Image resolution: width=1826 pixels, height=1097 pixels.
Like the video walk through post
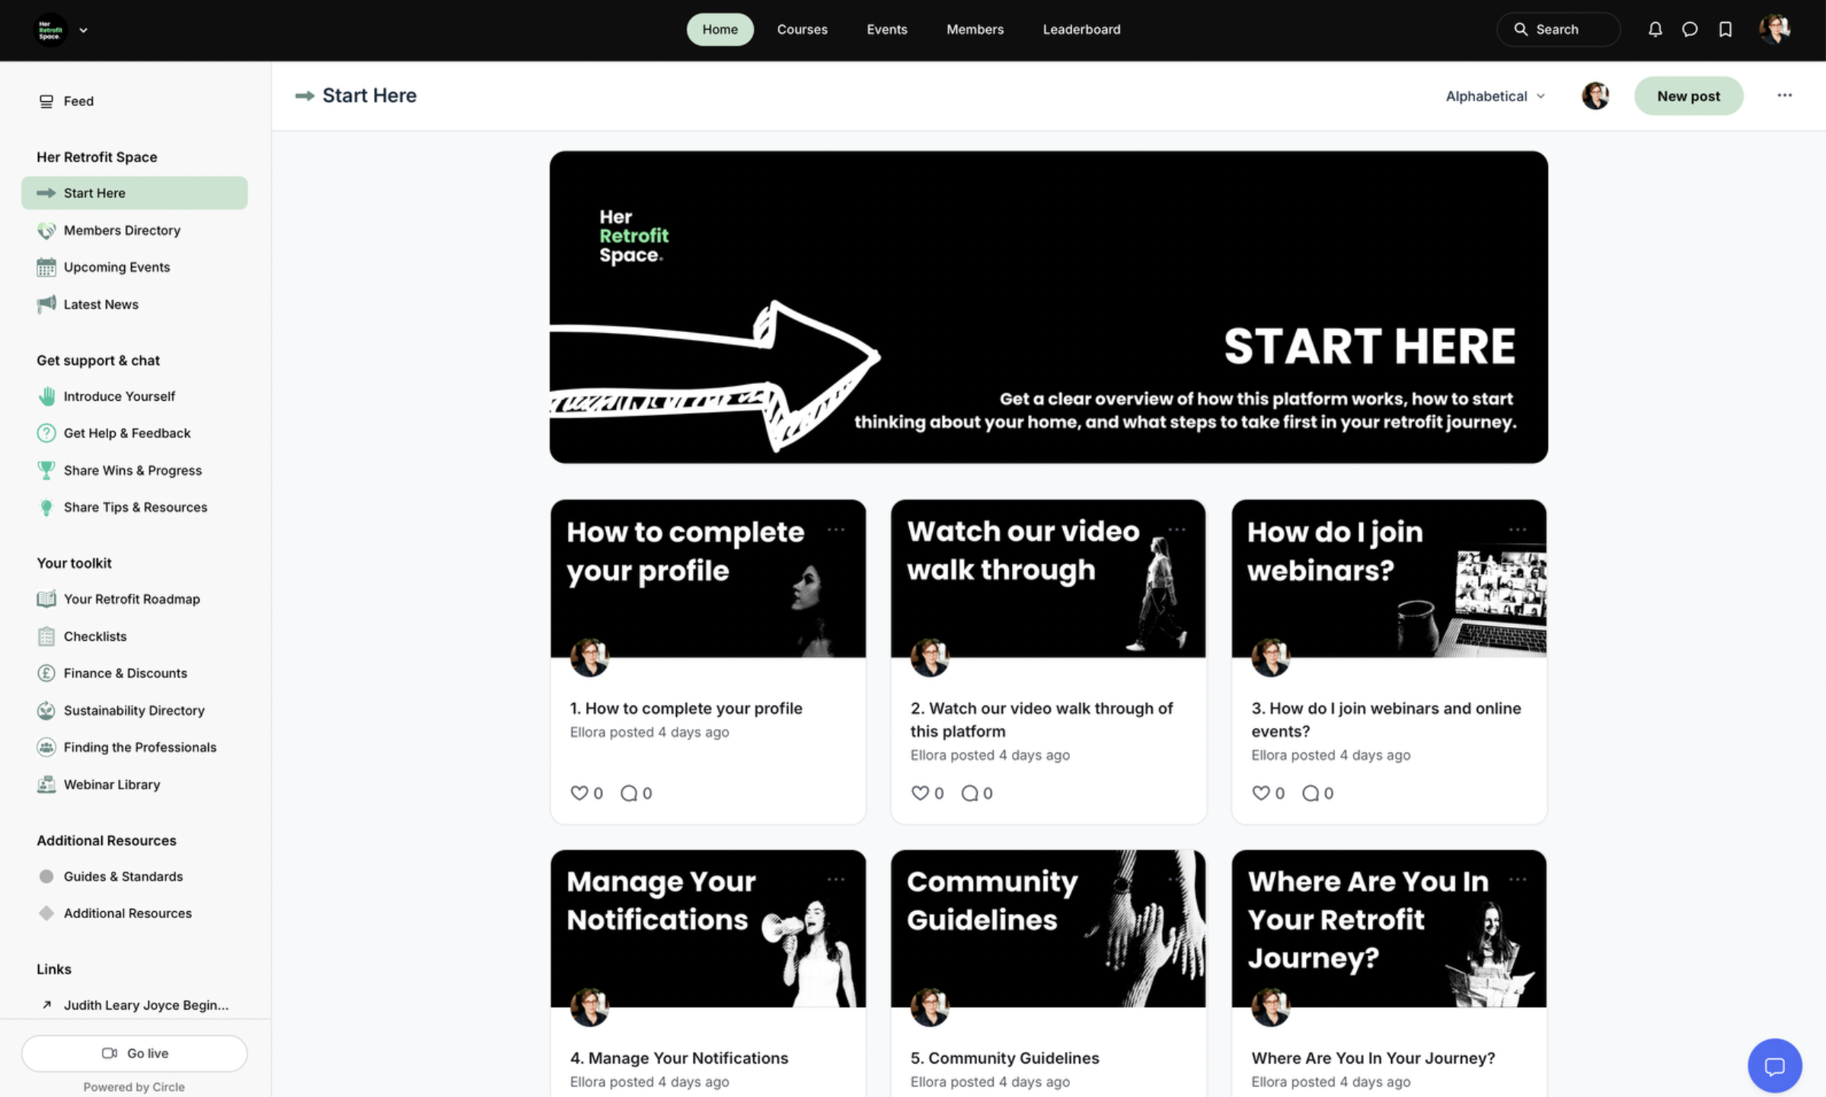coord(920,793)
